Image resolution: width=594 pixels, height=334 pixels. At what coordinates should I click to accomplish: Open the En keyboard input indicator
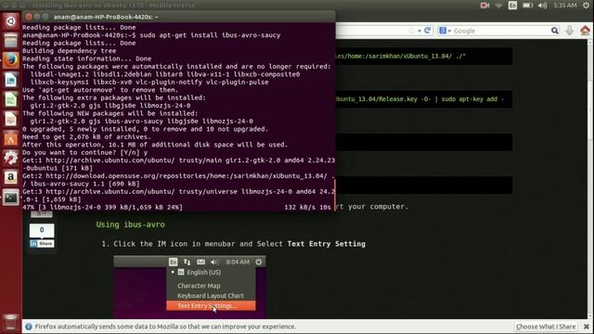512,6
